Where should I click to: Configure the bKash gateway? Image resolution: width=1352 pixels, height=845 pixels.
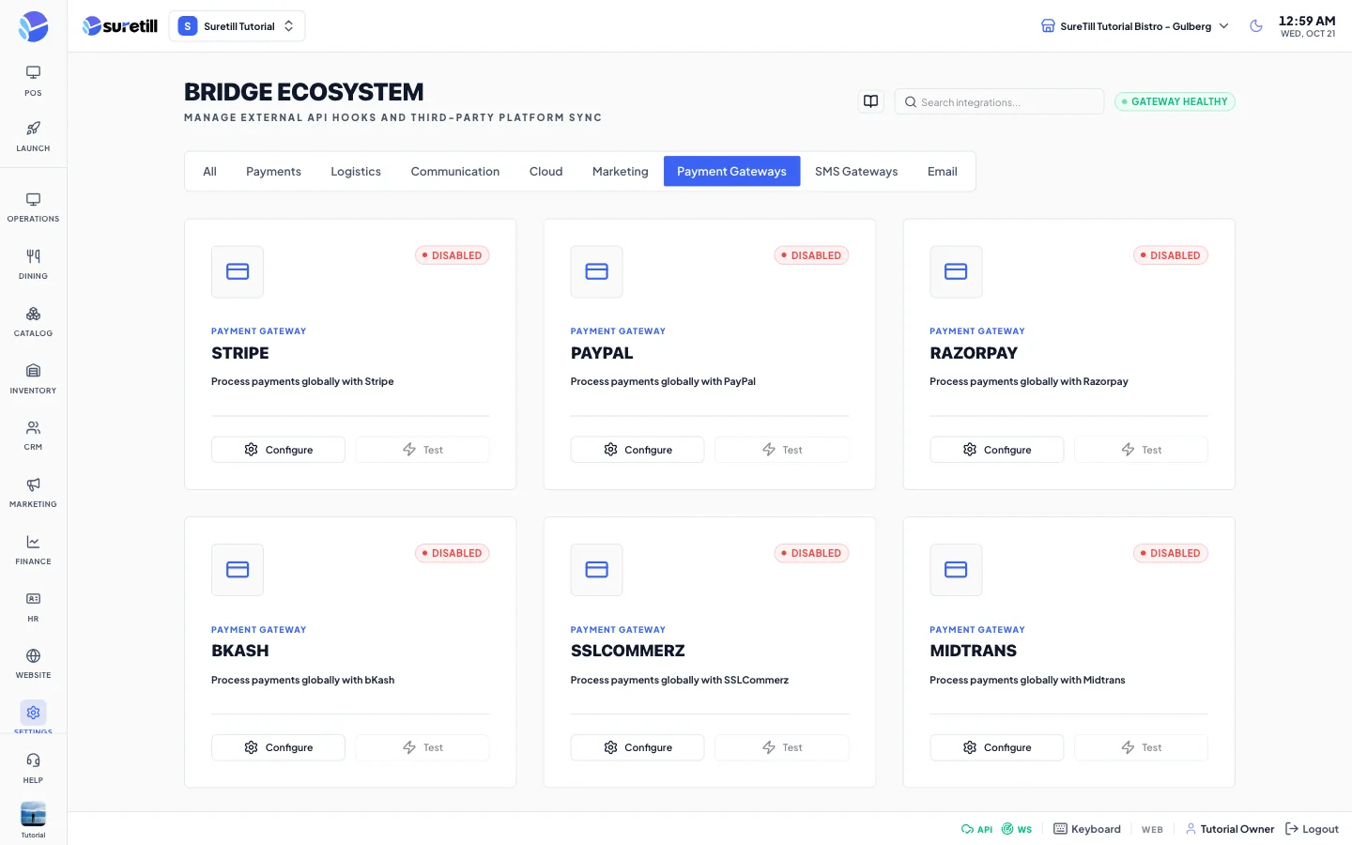click(278, 747)
